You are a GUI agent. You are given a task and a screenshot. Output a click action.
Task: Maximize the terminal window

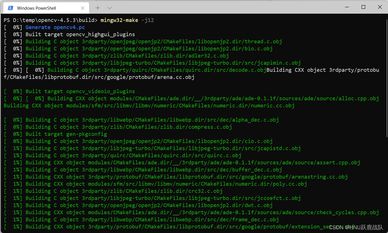tap(363, 7)
